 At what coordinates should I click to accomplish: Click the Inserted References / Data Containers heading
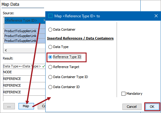[x=80, y=38]
